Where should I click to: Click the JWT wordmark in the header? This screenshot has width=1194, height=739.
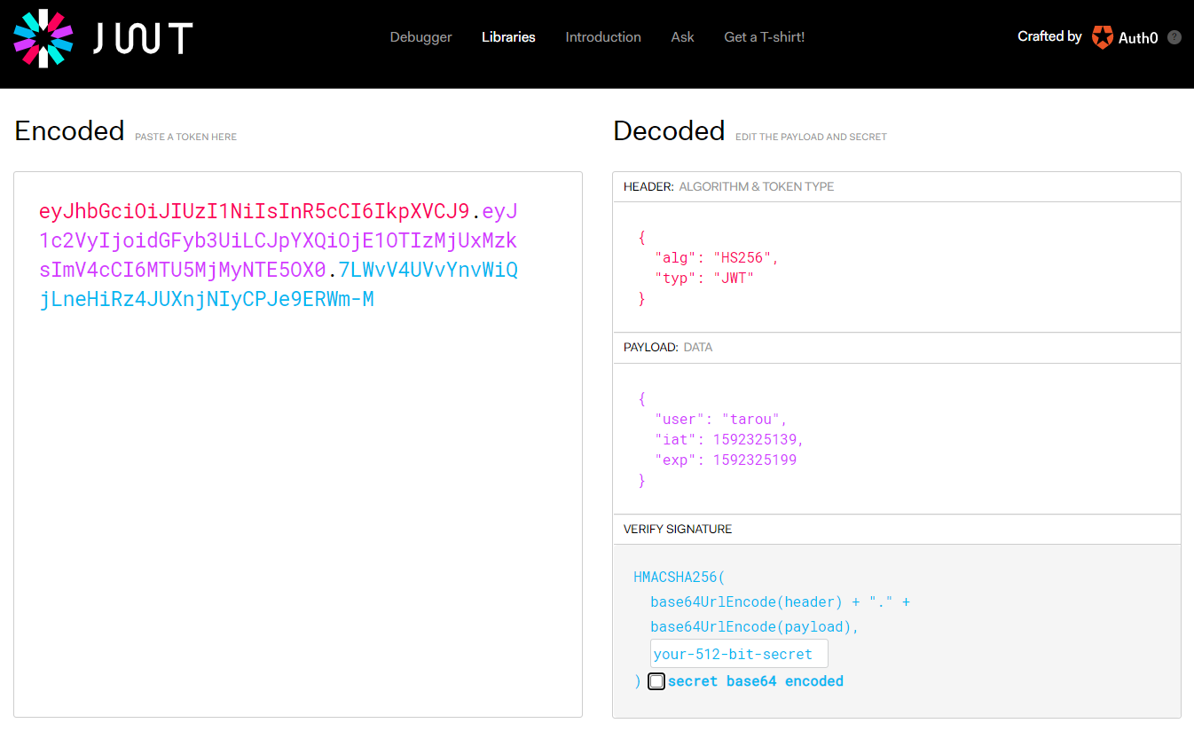(143, 38)
